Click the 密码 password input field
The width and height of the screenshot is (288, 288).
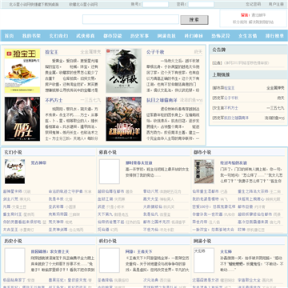coord(201,4)
